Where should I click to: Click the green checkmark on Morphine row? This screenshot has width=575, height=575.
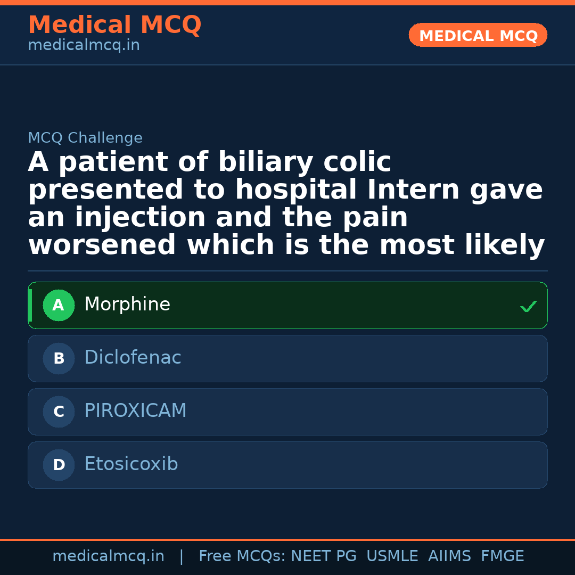(528, 306)
